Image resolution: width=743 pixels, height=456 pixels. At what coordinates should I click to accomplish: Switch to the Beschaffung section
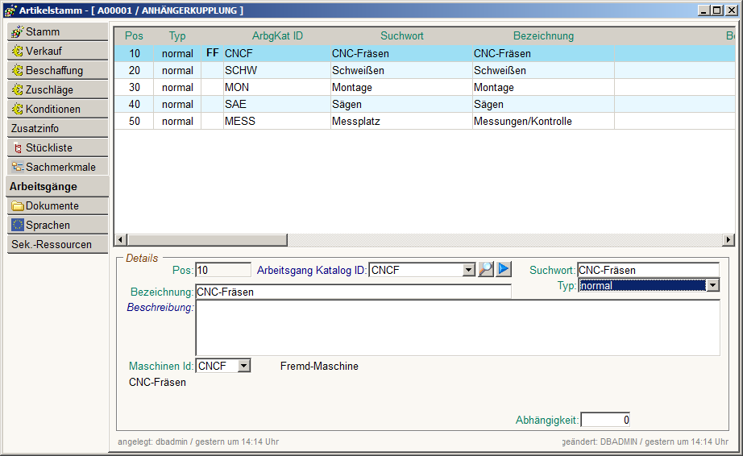click(x=57, y=71)
